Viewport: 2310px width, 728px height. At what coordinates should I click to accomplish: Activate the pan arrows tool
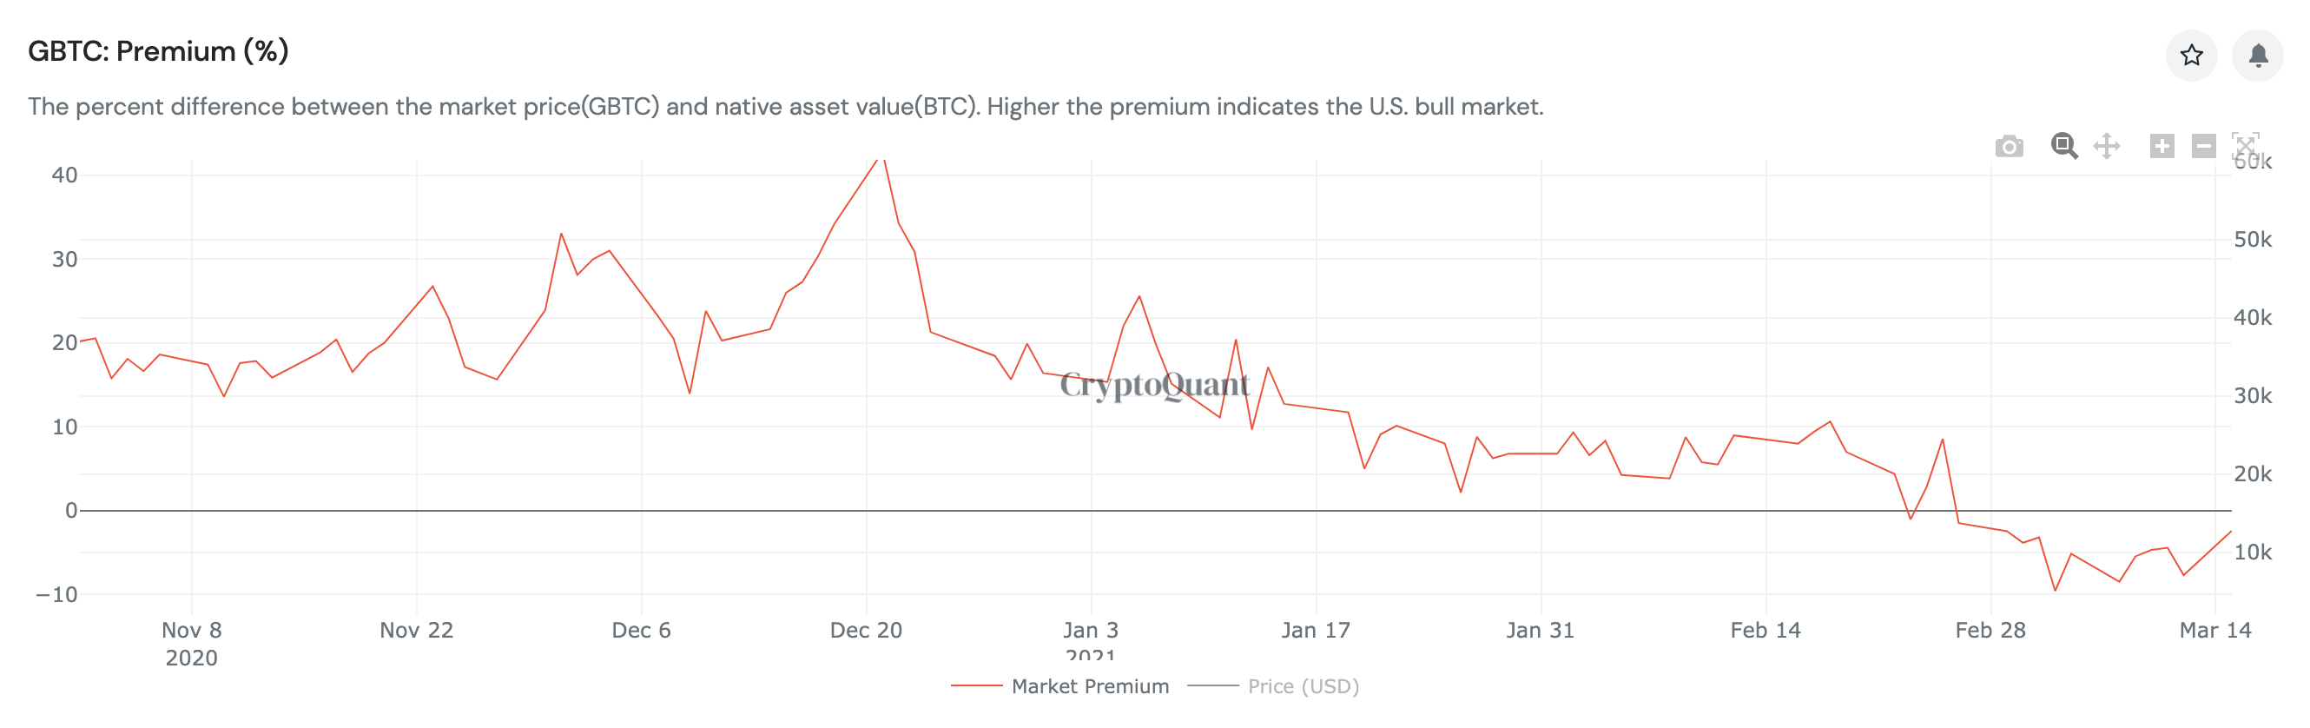[x=2107, y=146]
